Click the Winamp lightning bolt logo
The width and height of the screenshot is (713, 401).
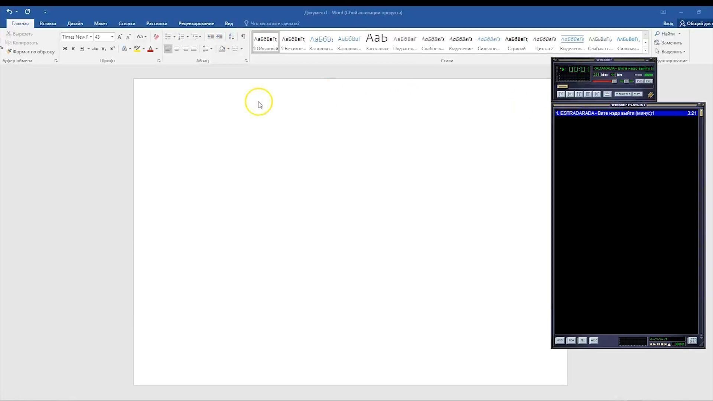(650, 95)
